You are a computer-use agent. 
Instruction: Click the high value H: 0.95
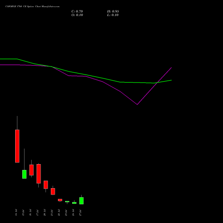click(113, 12)
